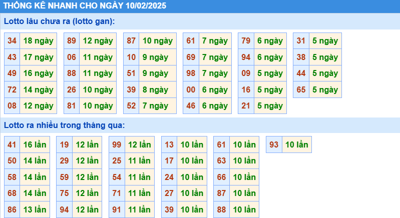Select number 93 with 10 lần
400x218 pixels.
[x=274, y=144]
